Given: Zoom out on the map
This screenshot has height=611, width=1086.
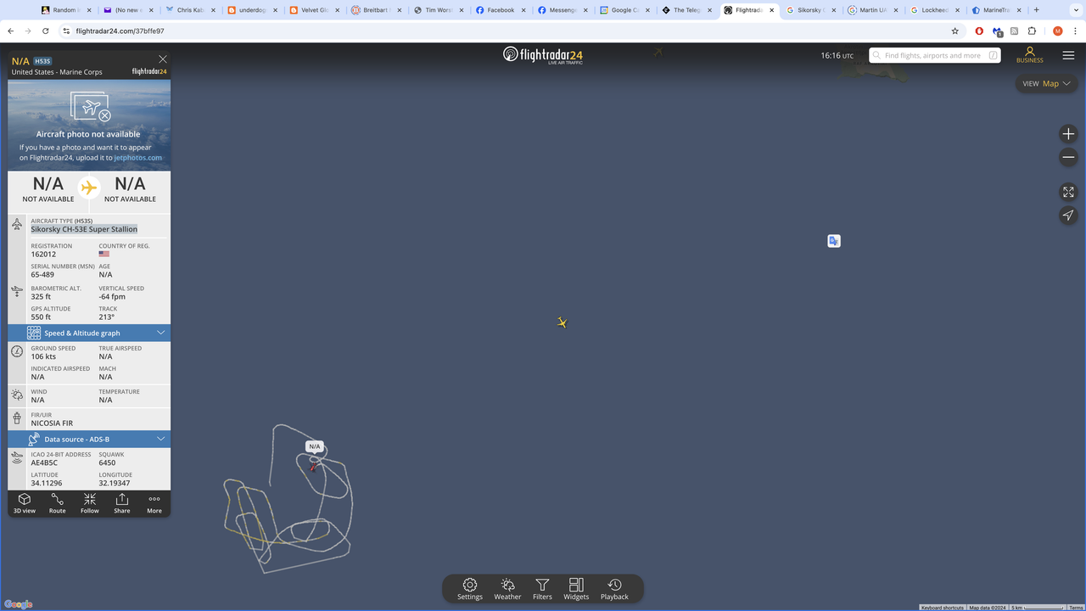Looking at the screenshot, I should [1068, 157].
